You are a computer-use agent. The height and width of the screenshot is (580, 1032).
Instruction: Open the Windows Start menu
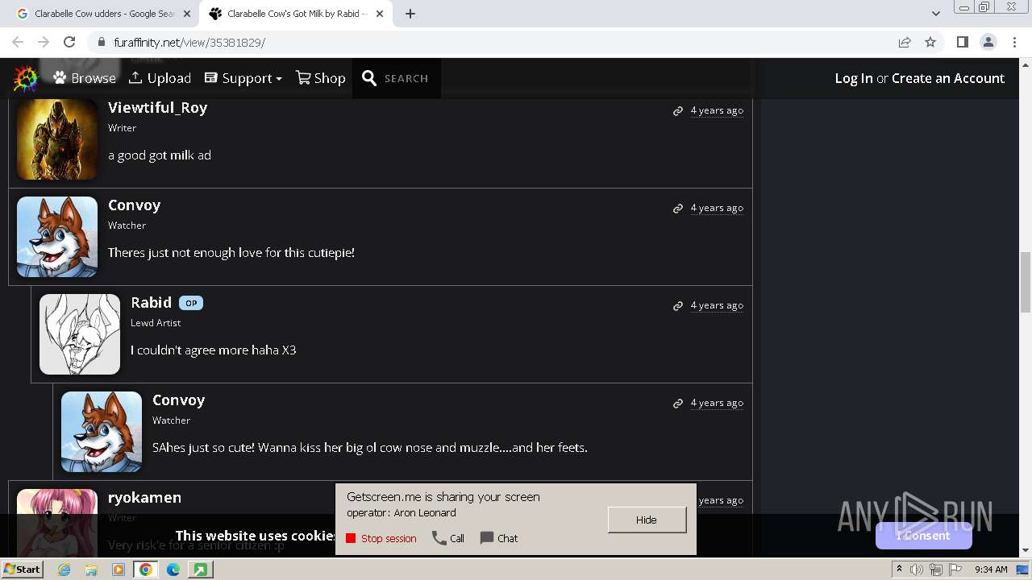[x=22, y=569]
